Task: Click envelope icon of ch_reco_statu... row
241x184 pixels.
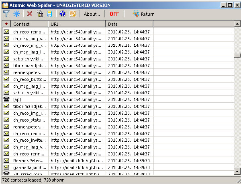Action: point(6,120)
